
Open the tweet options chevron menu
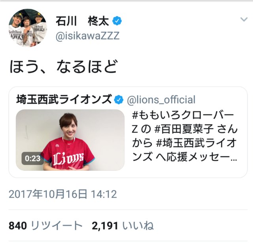[244, 19]
